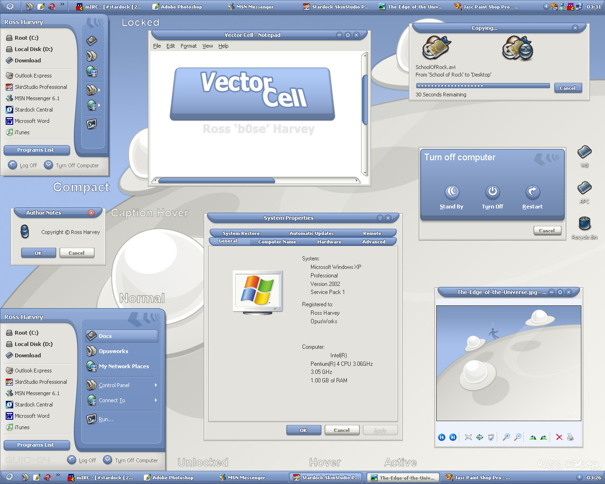
Task: Switch to Jasc Paint Shop Pro on top taskbar
Action: [487, 7]
